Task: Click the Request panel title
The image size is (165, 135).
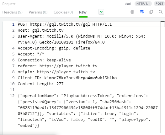Action: [9, 4]
